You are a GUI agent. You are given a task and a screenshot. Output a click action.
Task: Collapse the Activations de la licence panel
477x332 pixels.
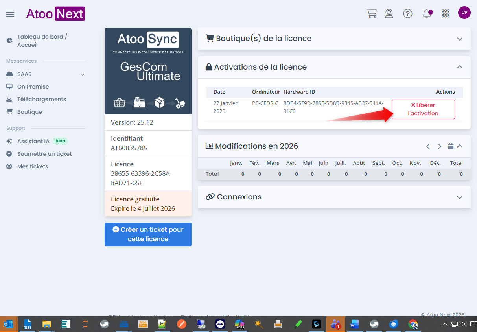(459, 67)
